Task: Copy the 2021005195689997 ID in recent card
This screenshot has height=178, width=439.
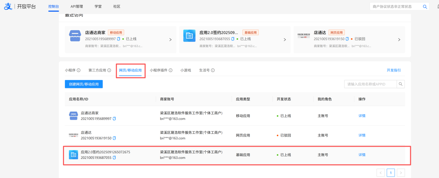Action: coord(118,39)
